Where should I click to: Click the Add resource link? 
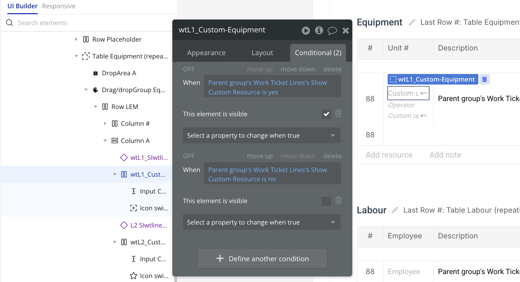389,155
